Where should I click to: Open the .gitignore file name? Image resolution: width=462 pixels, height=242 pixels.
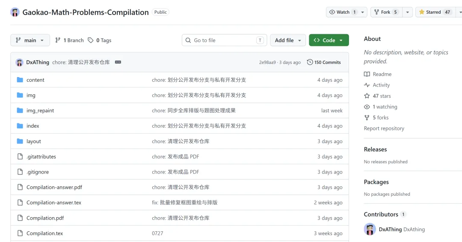[x=37, y=172]
